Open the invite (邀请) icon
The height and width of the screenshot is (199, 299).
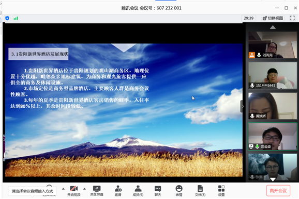(x=118, y=191)
